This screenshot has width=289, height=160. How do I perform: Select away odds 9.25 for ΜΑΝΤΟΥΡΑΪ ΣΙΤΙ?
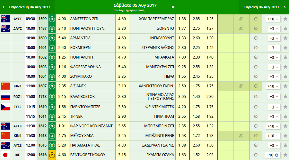tap(182, 67)
